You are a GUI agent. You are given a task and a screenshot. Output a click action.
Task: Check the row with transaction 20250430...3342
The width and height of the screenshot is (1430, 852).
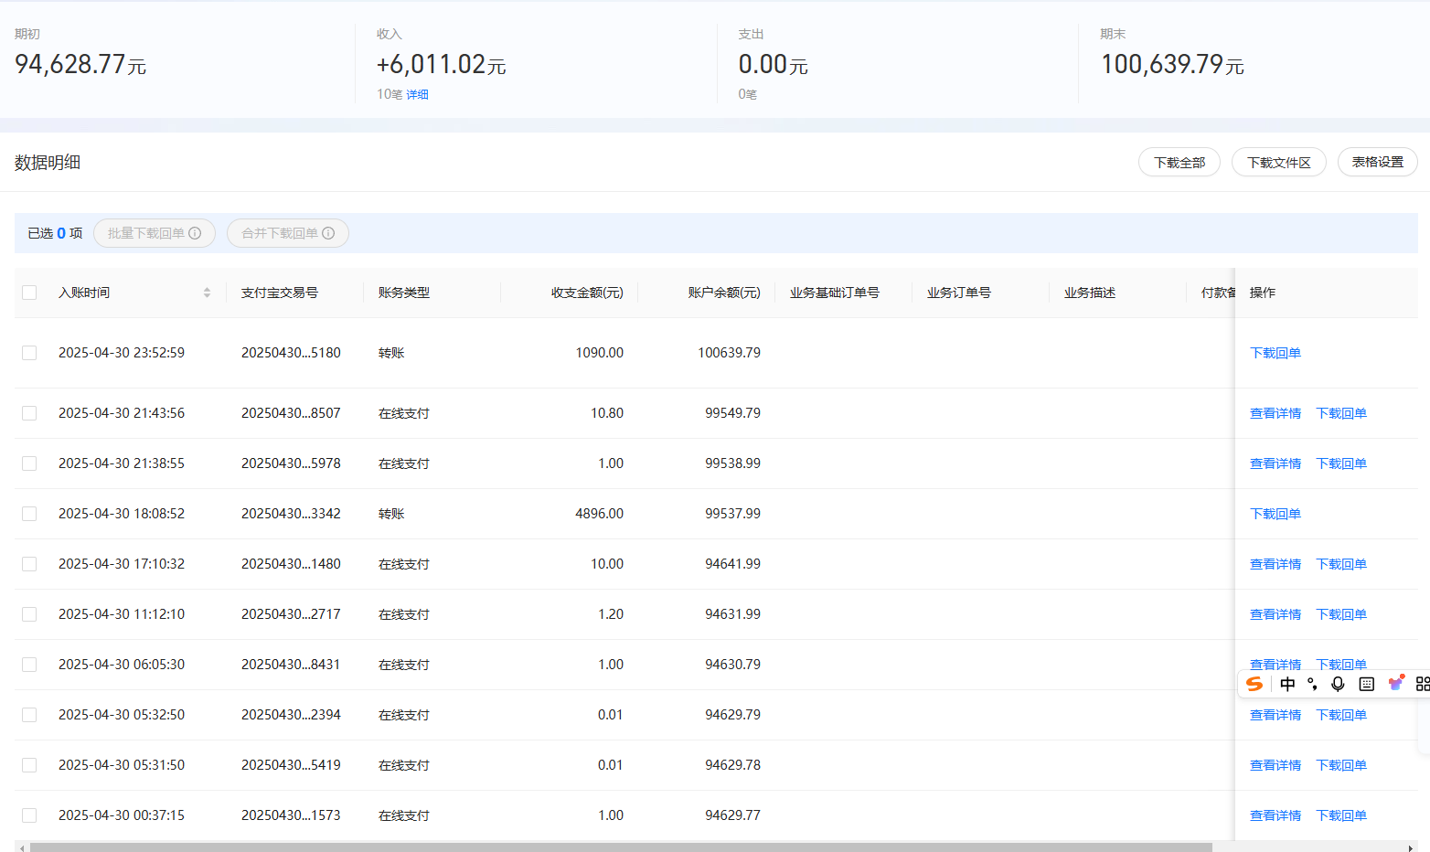[x=29, y=514]
